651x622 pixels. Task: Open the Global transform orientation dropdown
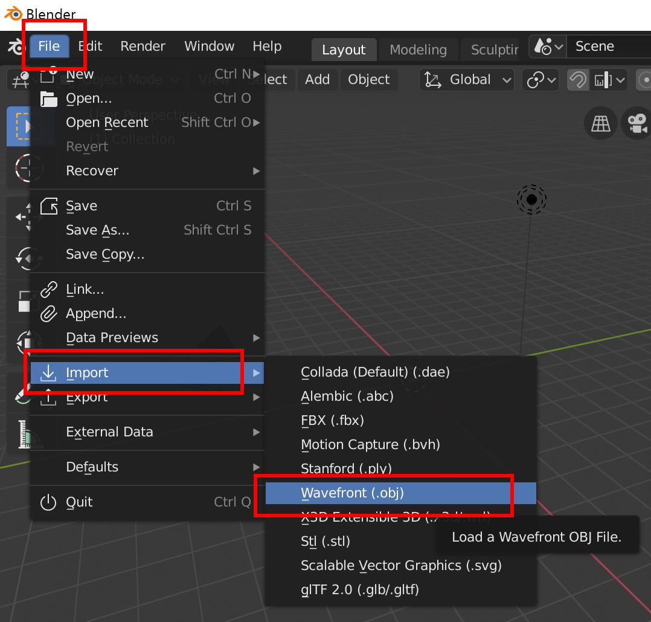[467, 80]
